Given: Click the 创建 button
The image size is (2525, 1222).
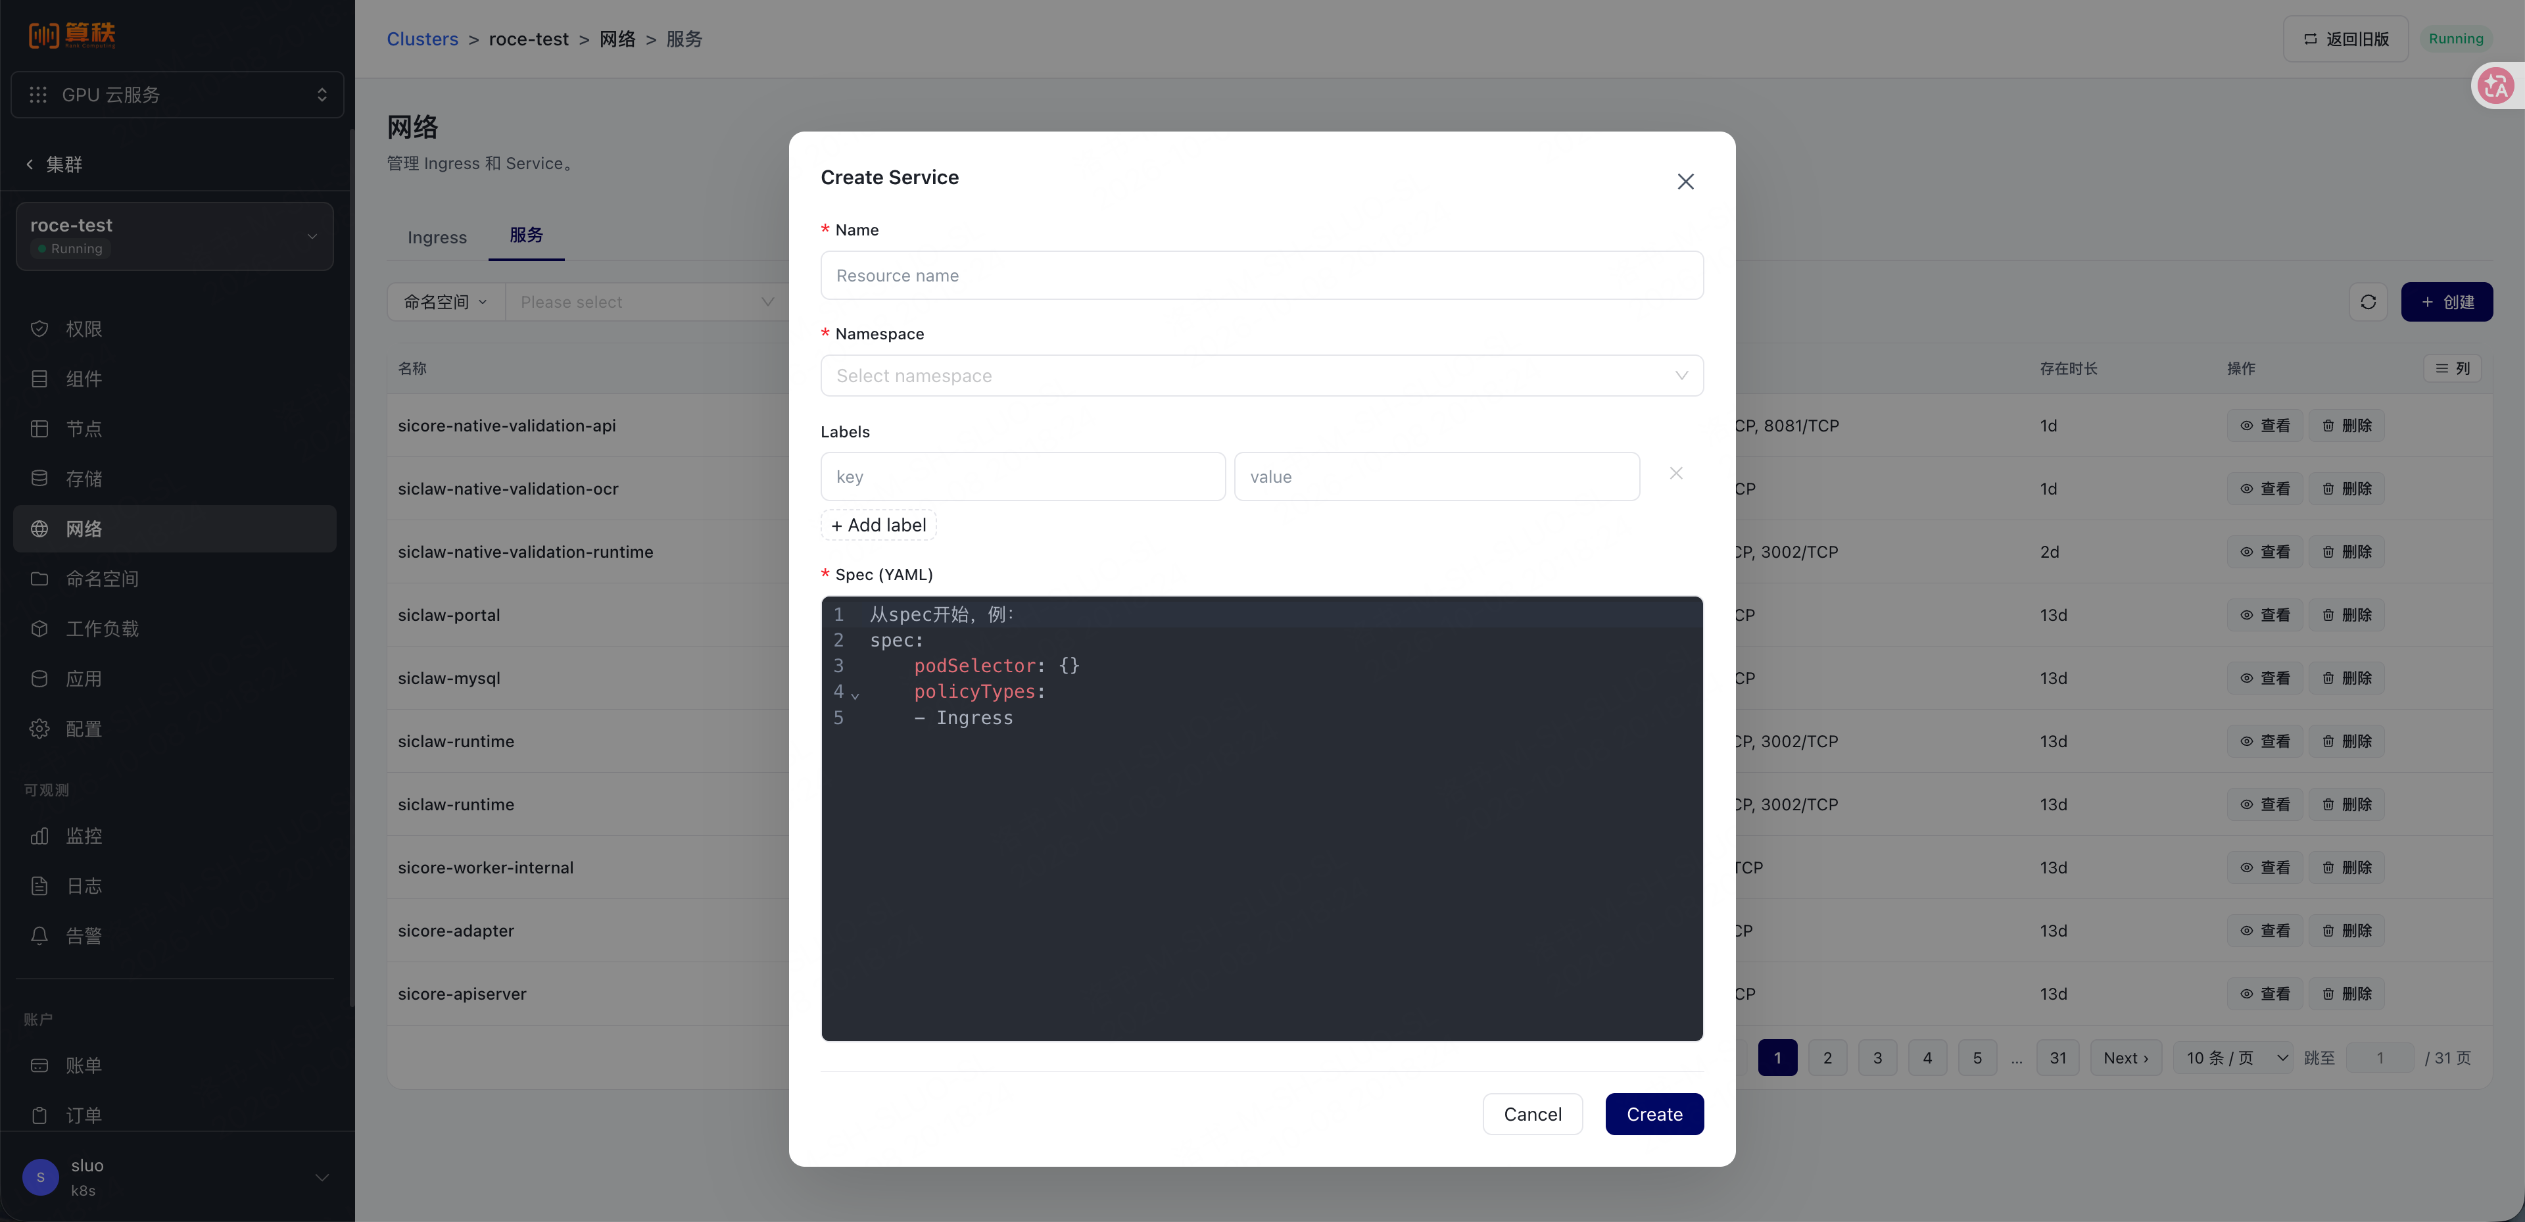Looking at the screenshot, I should coord(2447,302).
